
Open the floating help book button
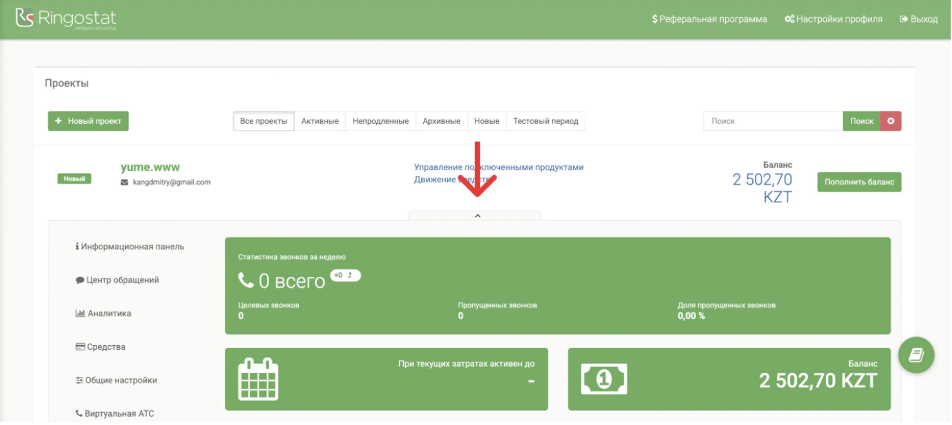(x=917, y=355)
